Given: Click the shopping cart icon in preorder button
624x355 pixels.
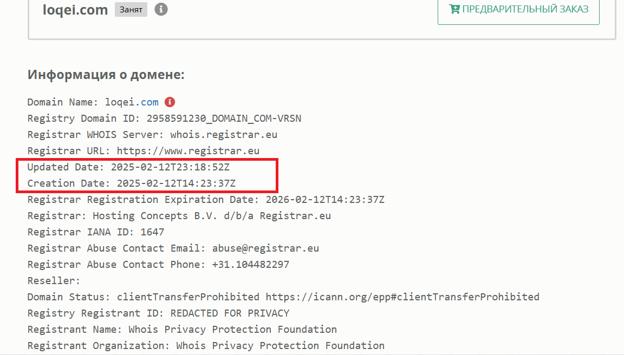Looking at the screenshot, I should (454, 9).
